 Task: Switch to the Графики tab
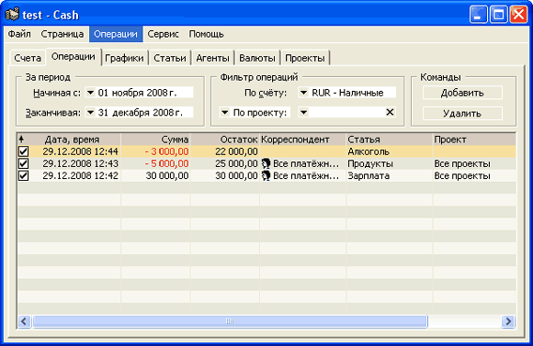click(x=124, y=58)
